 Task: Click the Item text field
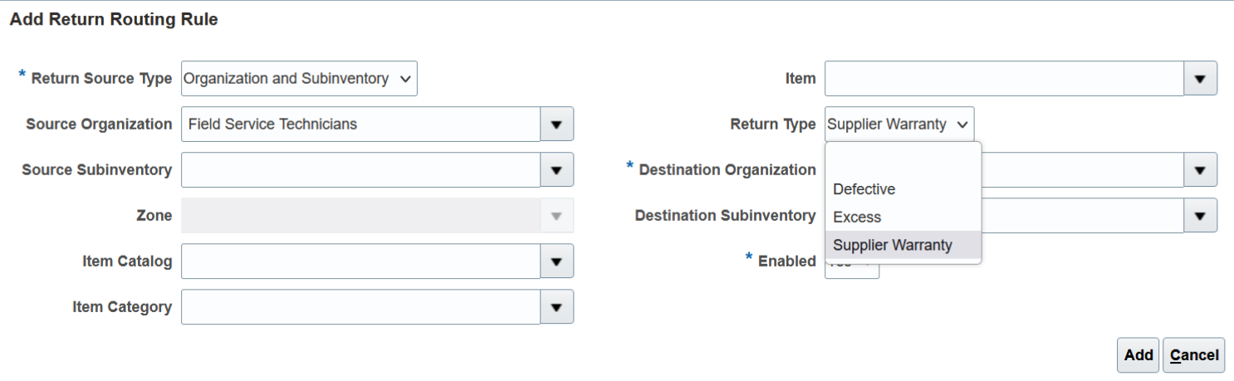[1003, 79]
